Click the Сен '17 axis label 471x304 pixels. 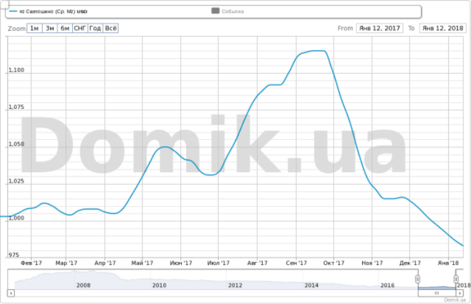click(296, 263)
